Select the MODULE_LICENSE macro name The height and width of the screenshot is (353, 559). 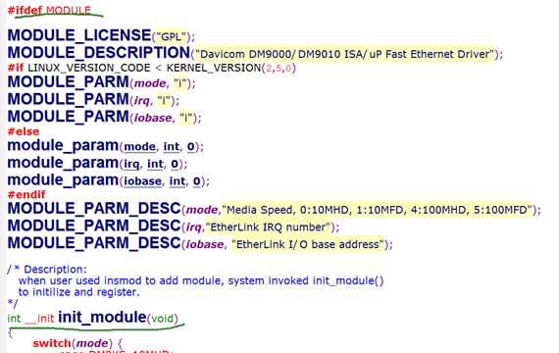click(79, 35)
